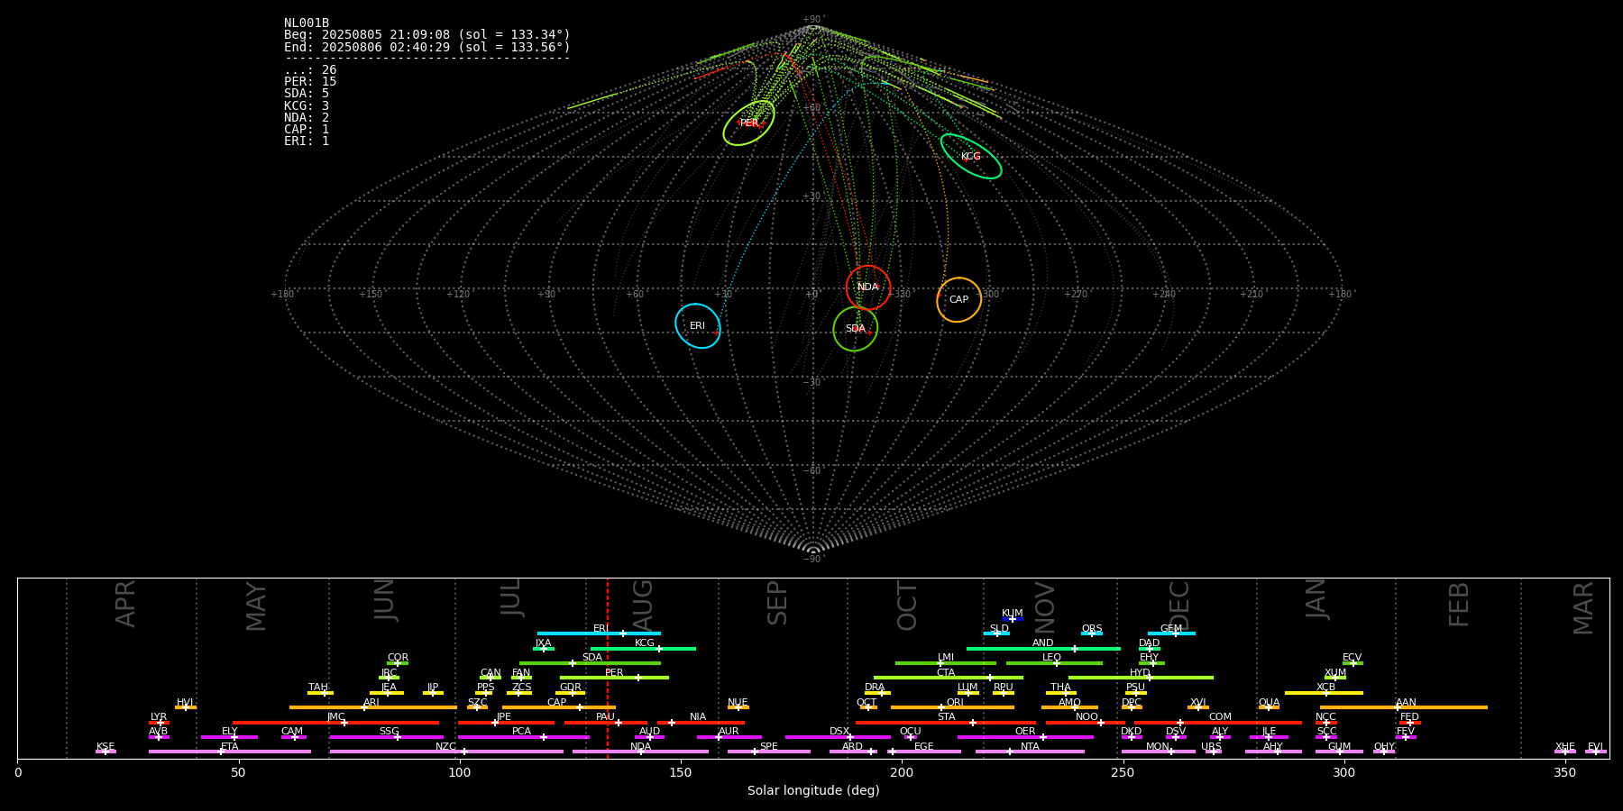Screen dimensions: 1623x811
Task: Click the COM shower bar in the timeline
Action: coord(1220,722)
